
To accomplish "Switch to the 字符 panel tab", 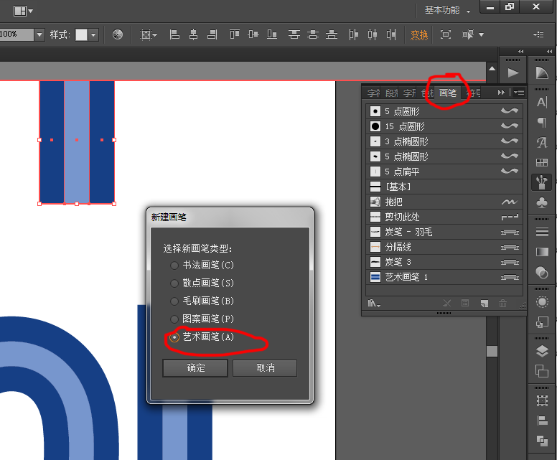I will (373, 93).
